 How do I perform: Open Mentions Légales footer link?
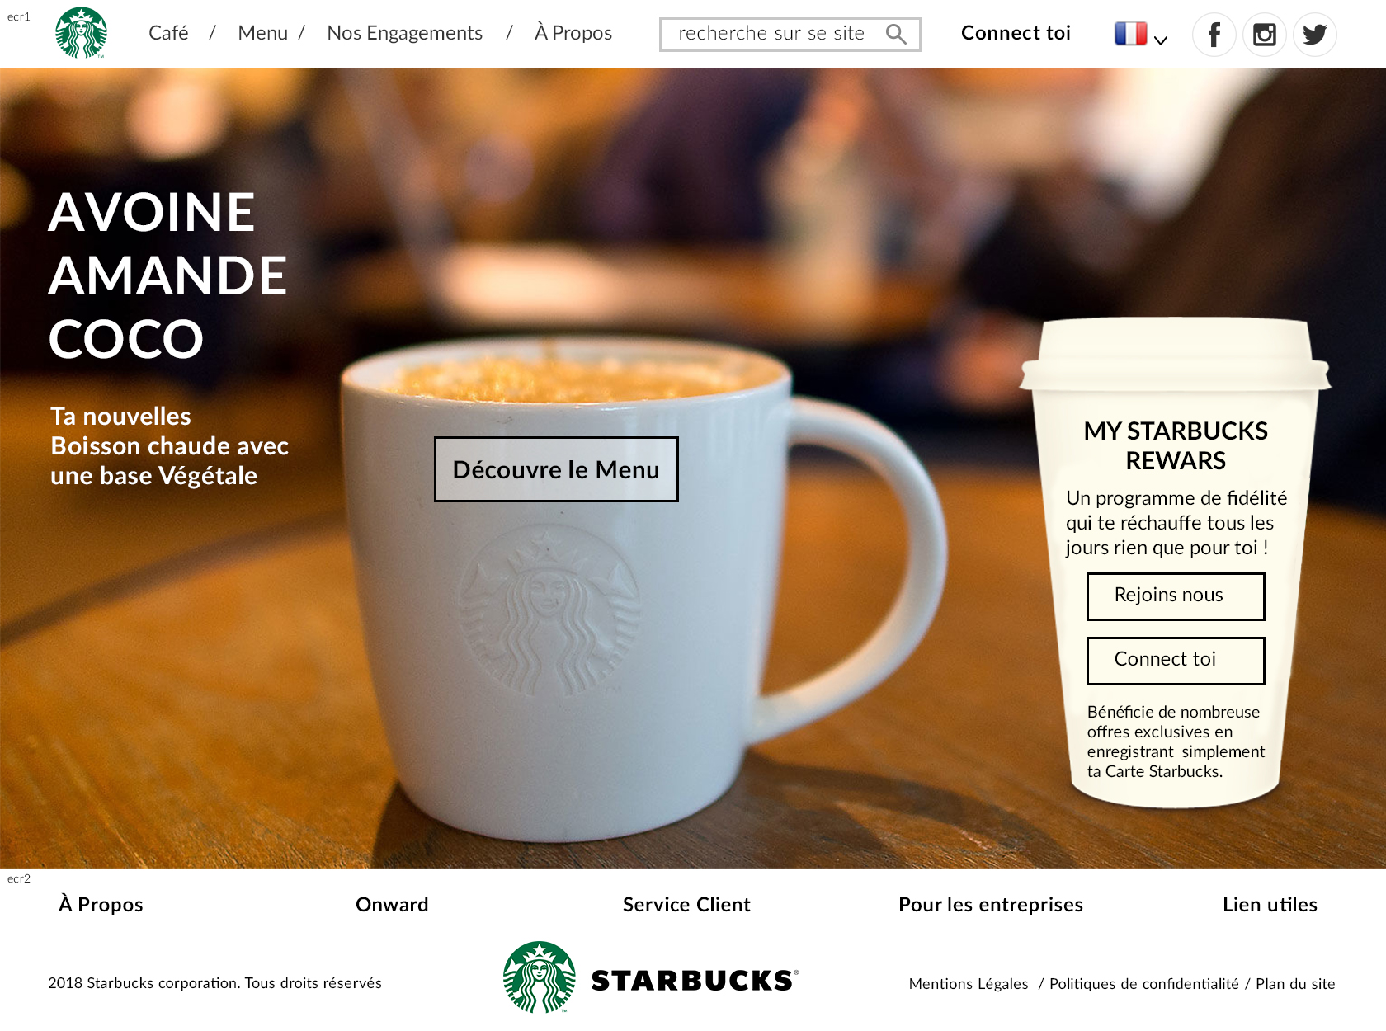click(969, 984)
